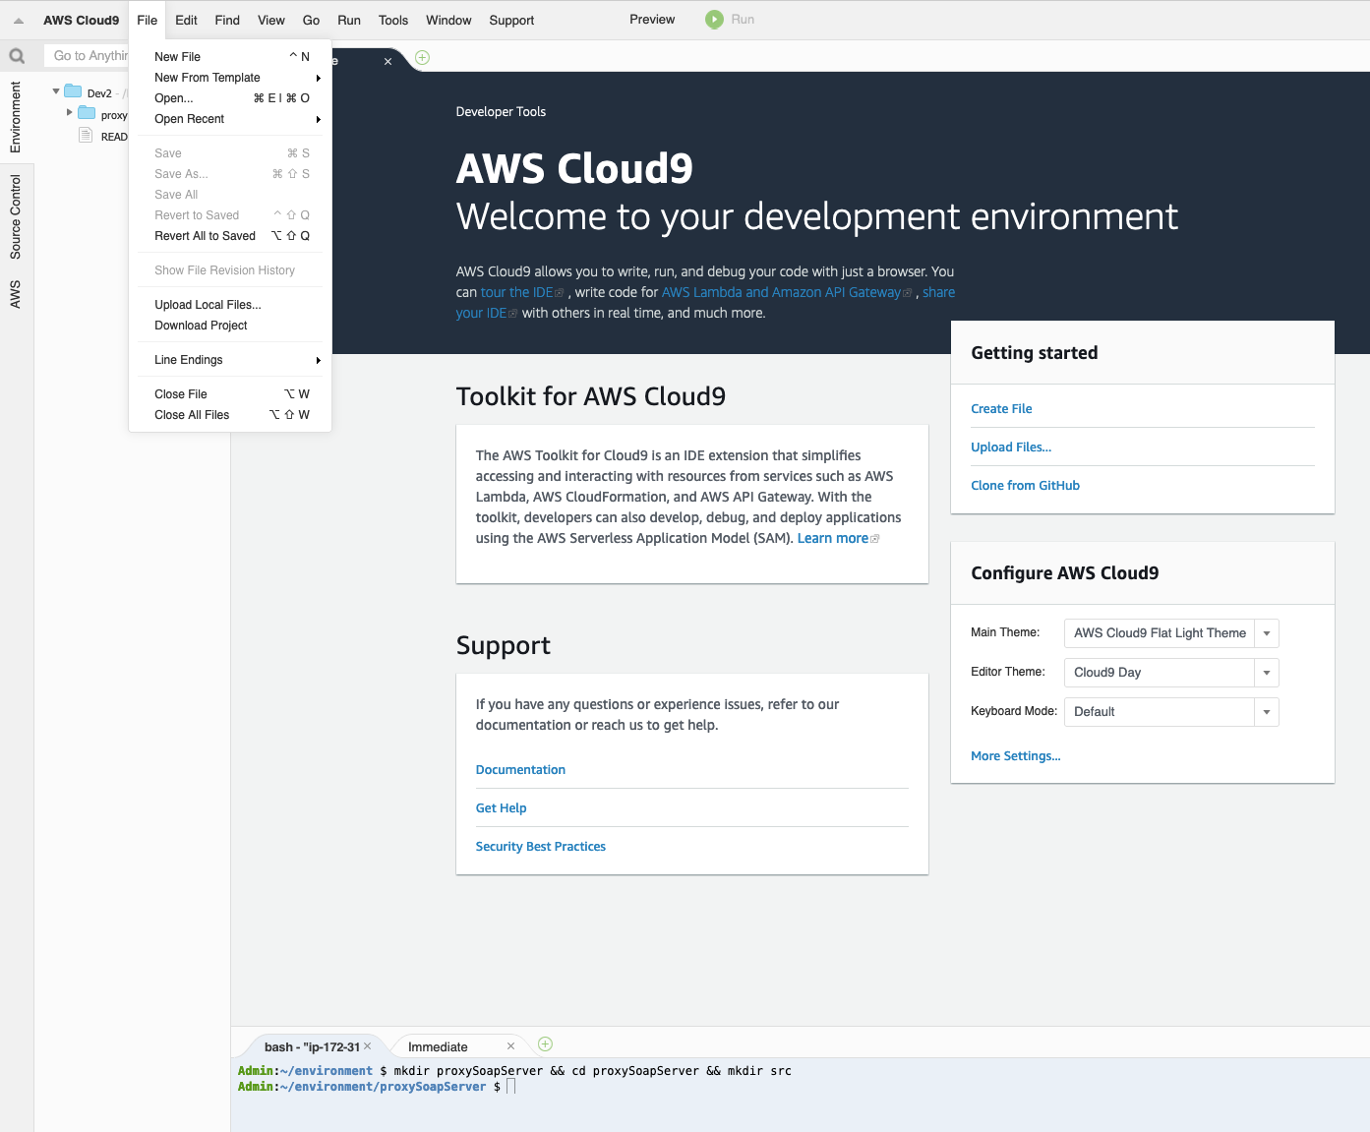
Task: Open the Get Help link
Action: point(501,808)
